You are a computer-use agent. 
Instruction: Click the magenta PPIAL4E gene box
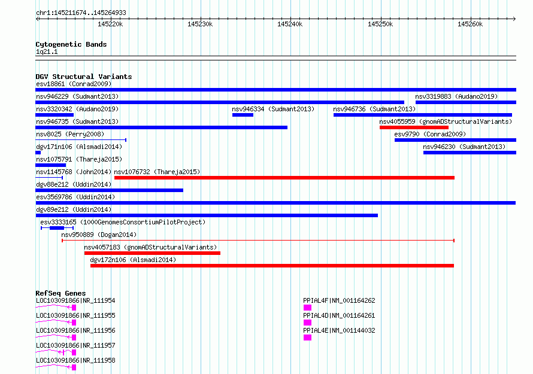pyautogui.click(x=307, y=337)
